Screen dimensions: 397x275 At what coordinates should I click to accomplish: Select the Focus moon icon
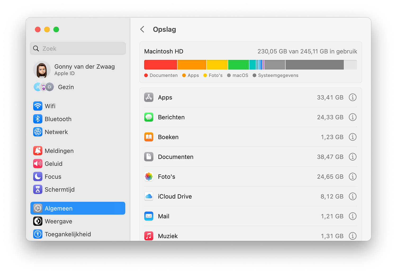38,177
